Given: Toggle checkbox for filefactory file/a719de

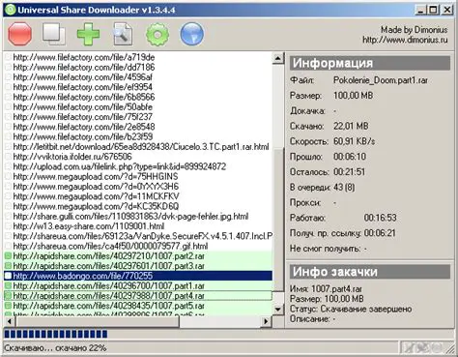Looking at the screenshot, I should (9, 57).
